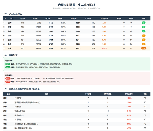Screen dimensions: 153x131
Task: Click 519无效率 header in the ranking table
Action: coord(104,19)
